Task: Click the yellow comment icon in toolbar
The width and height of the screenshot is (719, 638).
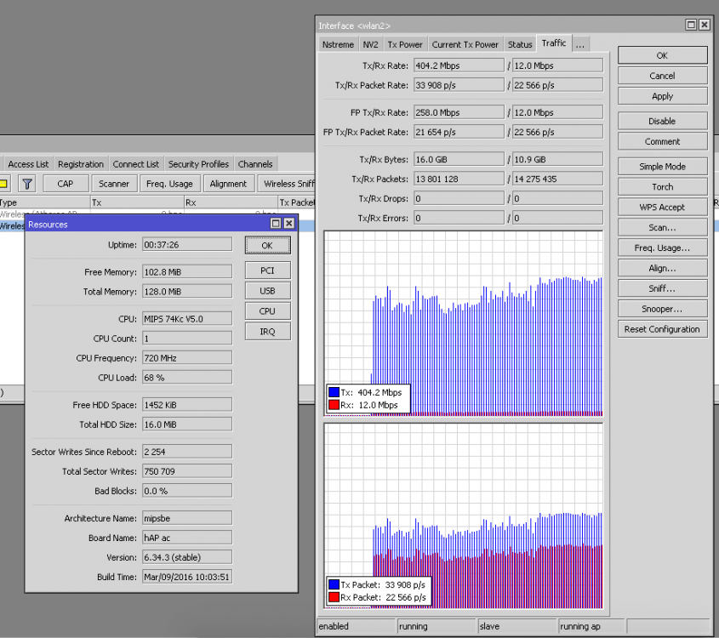Action: click(4, 183)
